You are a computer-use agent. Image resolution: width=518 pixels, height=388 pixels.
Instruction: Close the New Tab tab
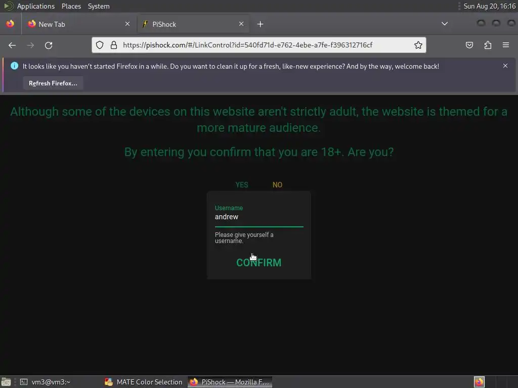point(127,24)
